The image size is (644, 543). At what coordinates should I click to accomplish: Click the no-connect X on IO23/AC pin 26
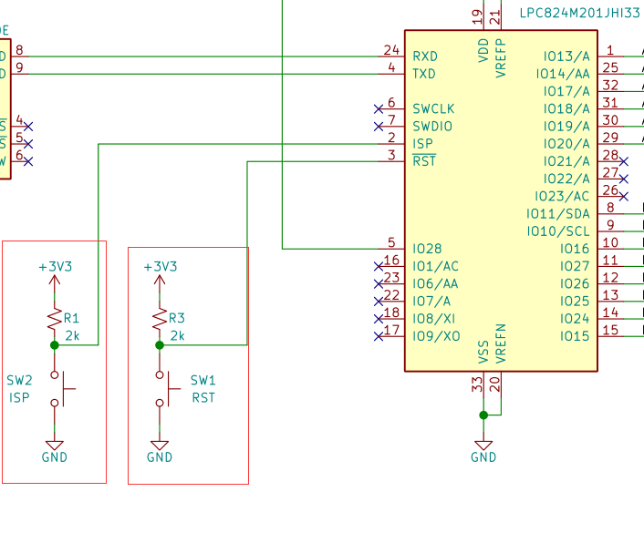coord(623,197)
